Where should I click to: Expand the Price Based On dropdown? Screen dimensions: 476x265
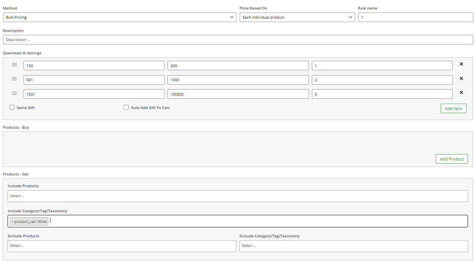point(297,17)
